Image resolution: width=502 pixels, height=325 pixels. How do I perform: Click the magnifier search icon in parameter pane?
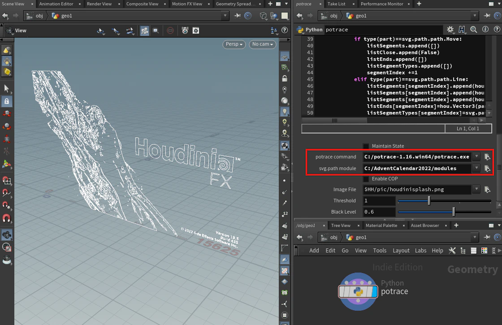pyautogui.click(x=473, y=30)
